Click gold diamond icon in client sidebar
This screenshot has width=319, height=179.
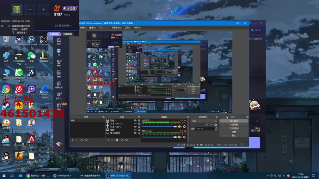[59, 144]
